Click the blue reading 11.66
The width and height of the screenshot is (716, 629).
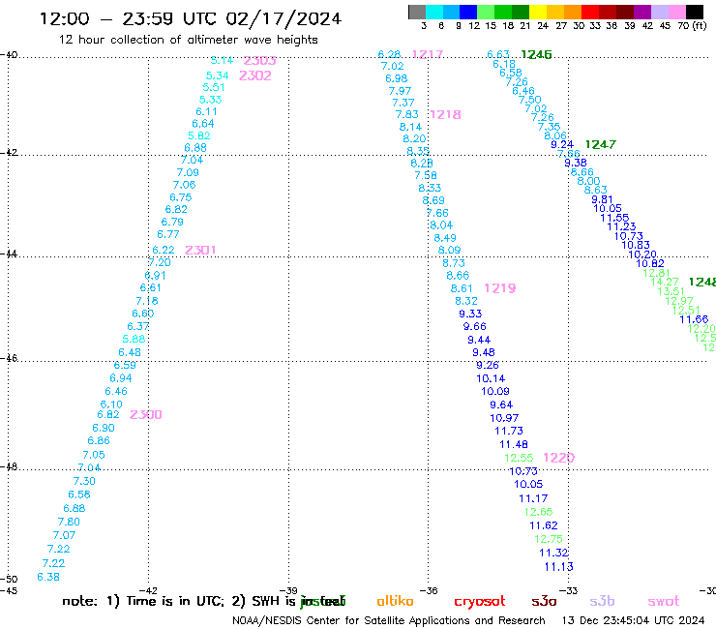(x=694, y=318)
